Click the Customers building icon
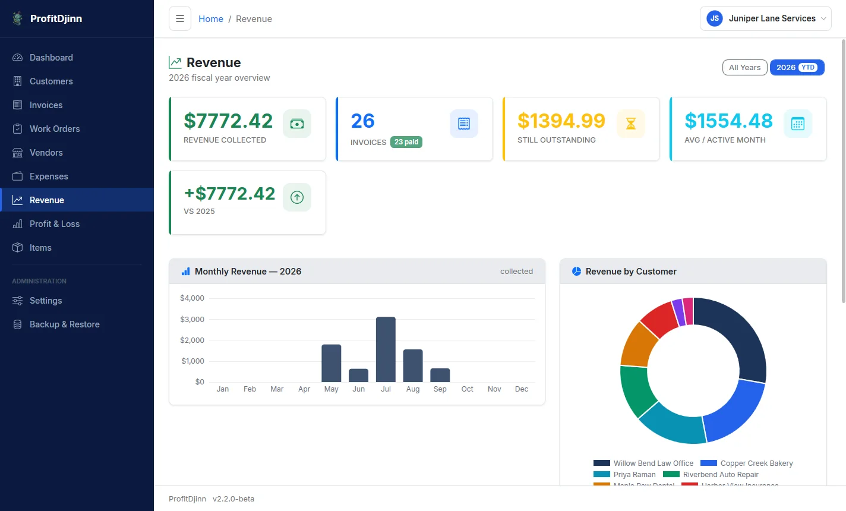This screenshot has height=511, width=846. coord(18,81)
